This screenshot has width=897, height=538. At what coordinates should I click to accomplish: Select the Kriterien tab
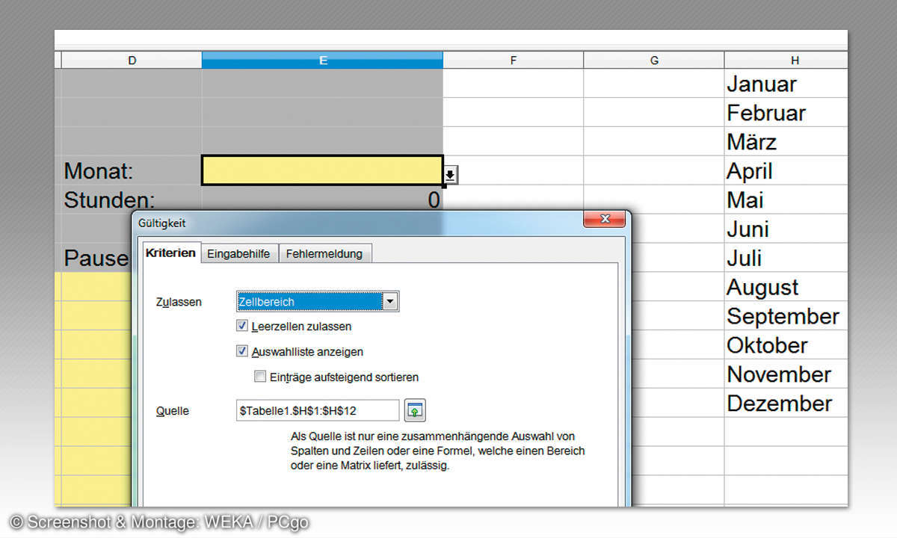pos(170,253)
